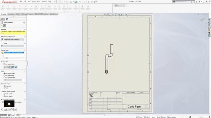Open the Sheet Format ribbon tab
The image size is (211, 118).
point(53,14)
